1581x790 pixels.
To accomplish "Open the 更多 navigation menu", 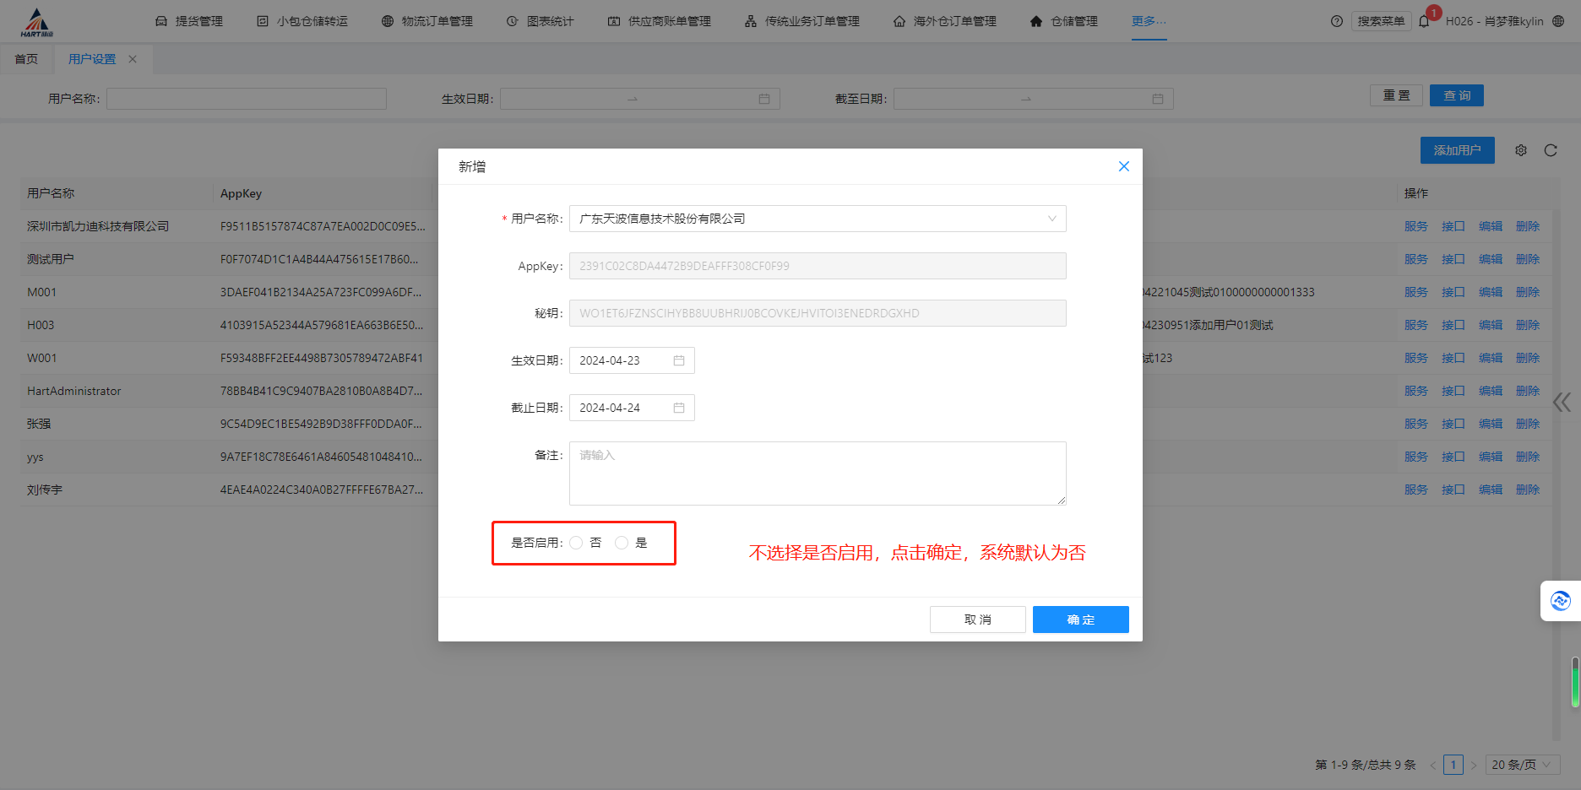I will click(x=1149, y=21).
